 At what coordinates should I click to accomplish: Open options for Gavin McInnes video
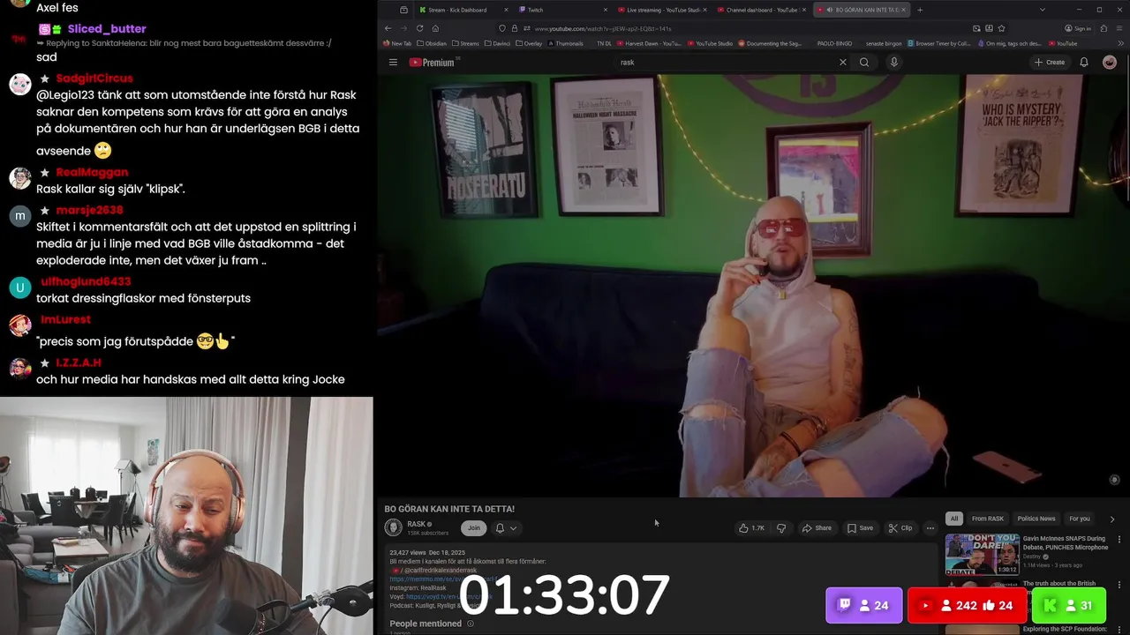pyautogui.click(x=1119, y=539)
